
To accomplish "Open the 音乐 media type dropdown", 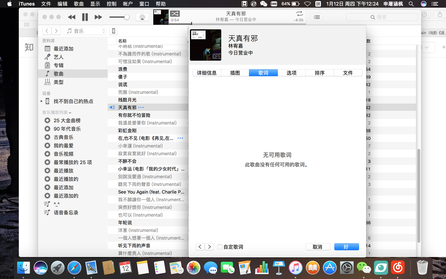I will pos(85,31).
